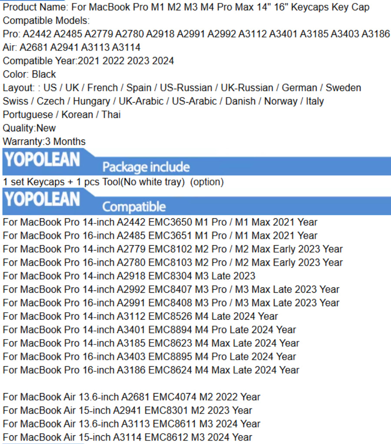Click the word 'Hungary' in the layout list
The height and width of the screenshot is (444, 391).
91,101
